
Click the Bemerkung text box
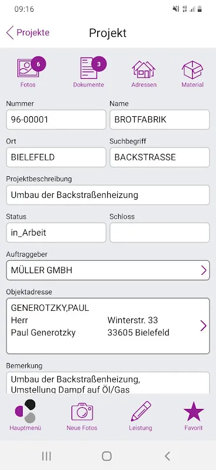tap(108, 383)
